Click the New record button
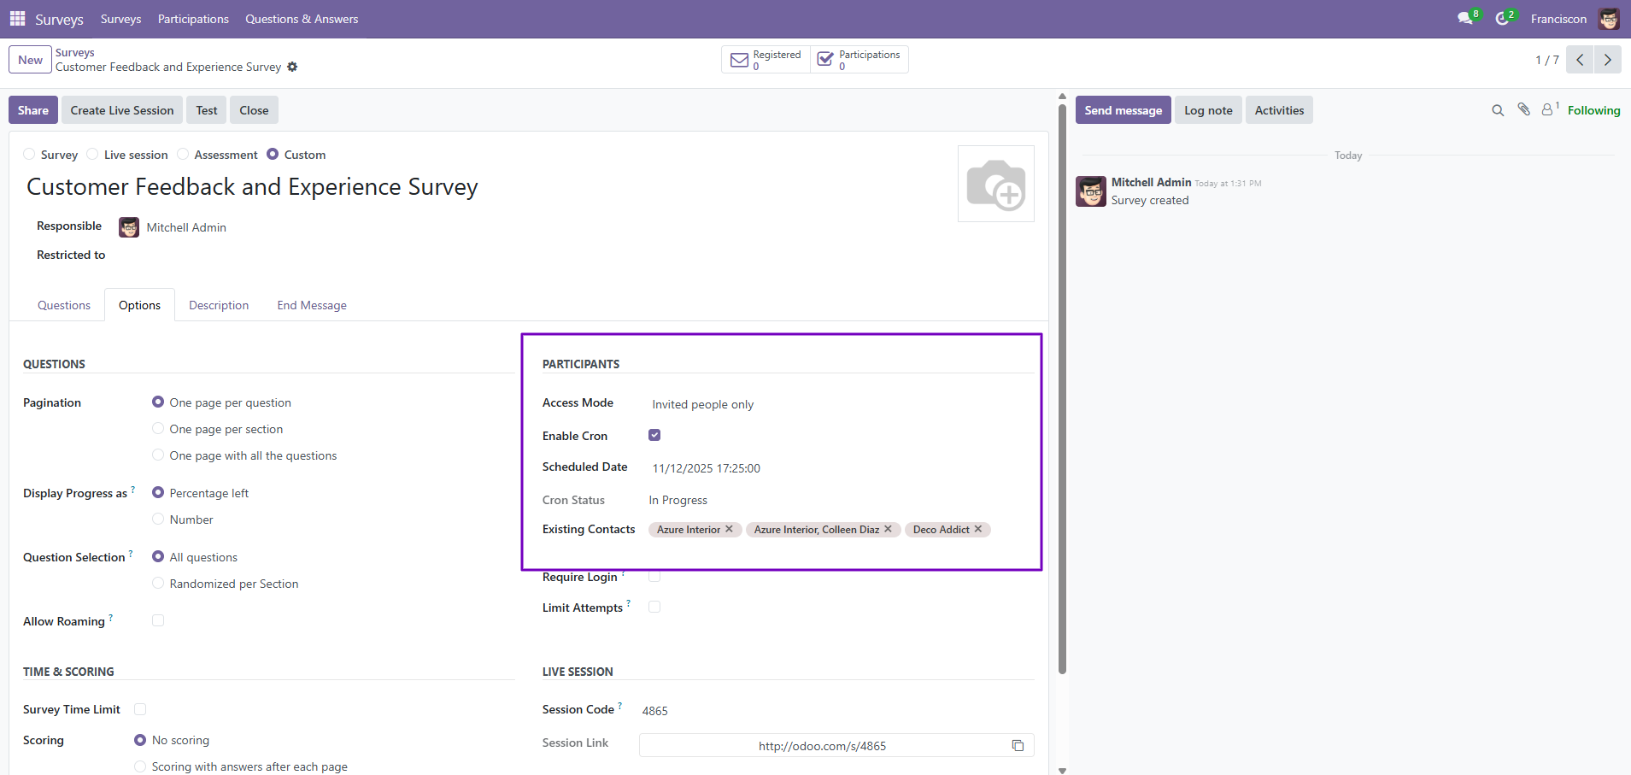The image size is (1631, 775). [30, 60]
